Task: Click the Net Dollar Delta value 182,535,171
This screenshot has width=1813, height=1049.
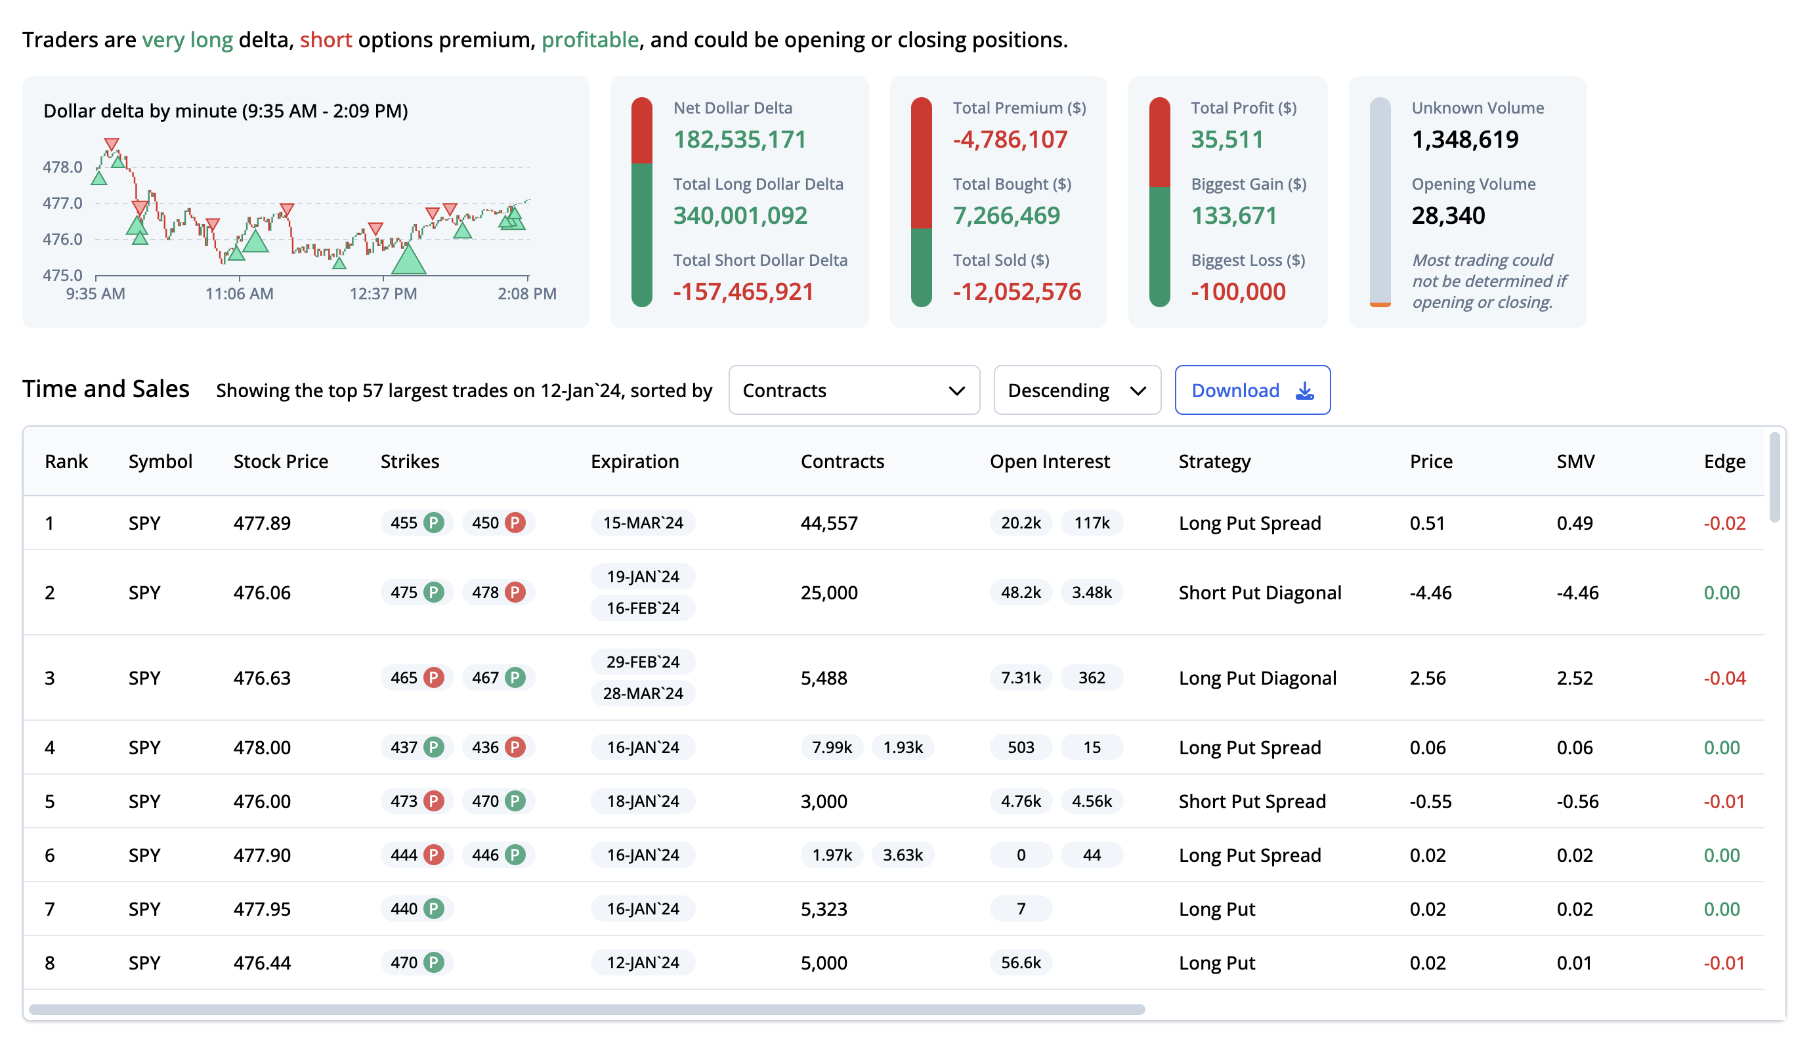Action: [x=740, y=139]
